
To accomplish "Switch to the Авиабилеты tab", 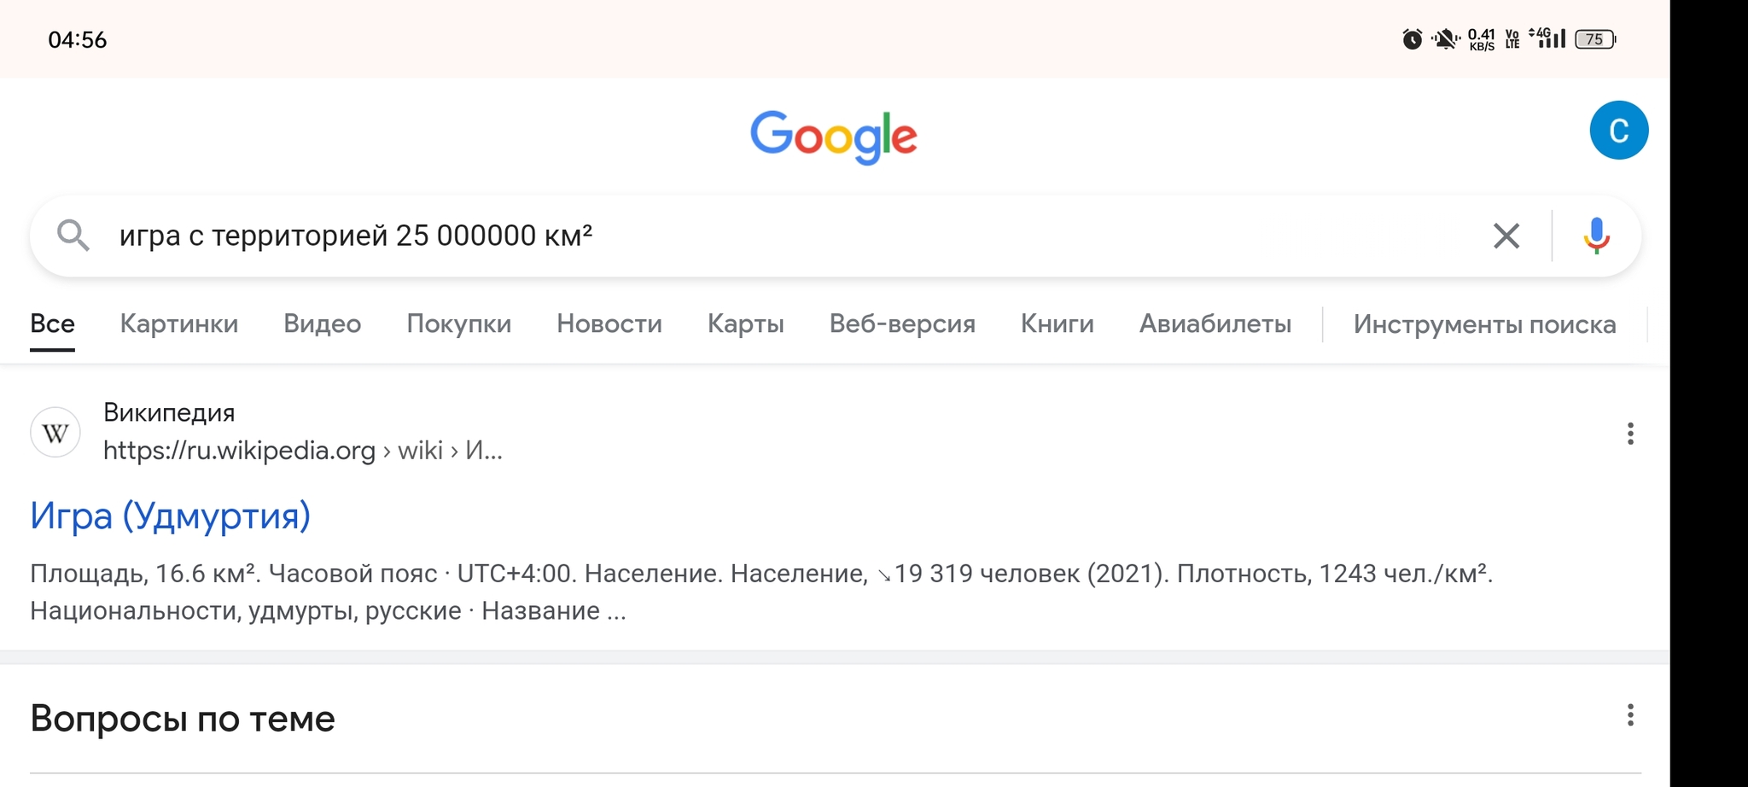I will pos(1215,324).
